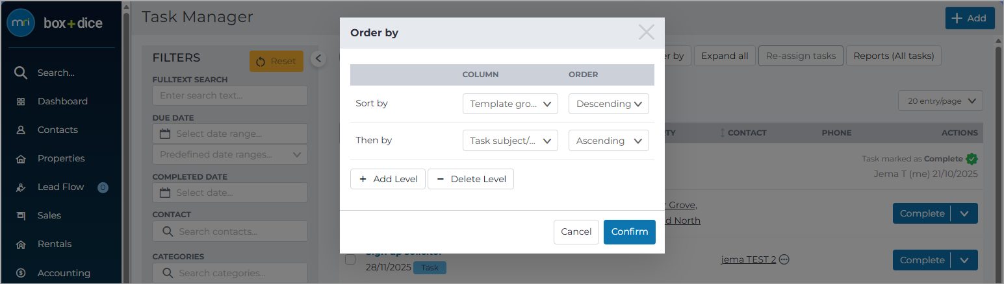Screen dimensions: 1004x284
Task: Click the Sales icon in sidebar
Action: 21,215
